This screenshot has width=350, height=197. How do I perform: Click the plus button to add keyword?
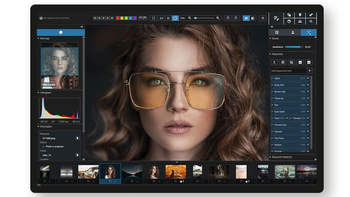(310, 71)
